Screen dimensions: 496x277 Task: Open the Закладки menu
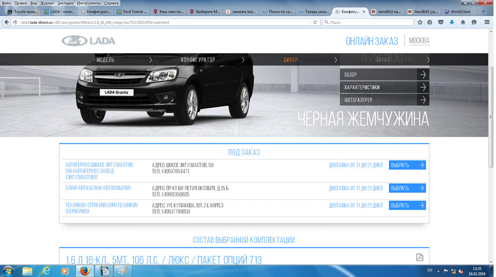(65, 3)
